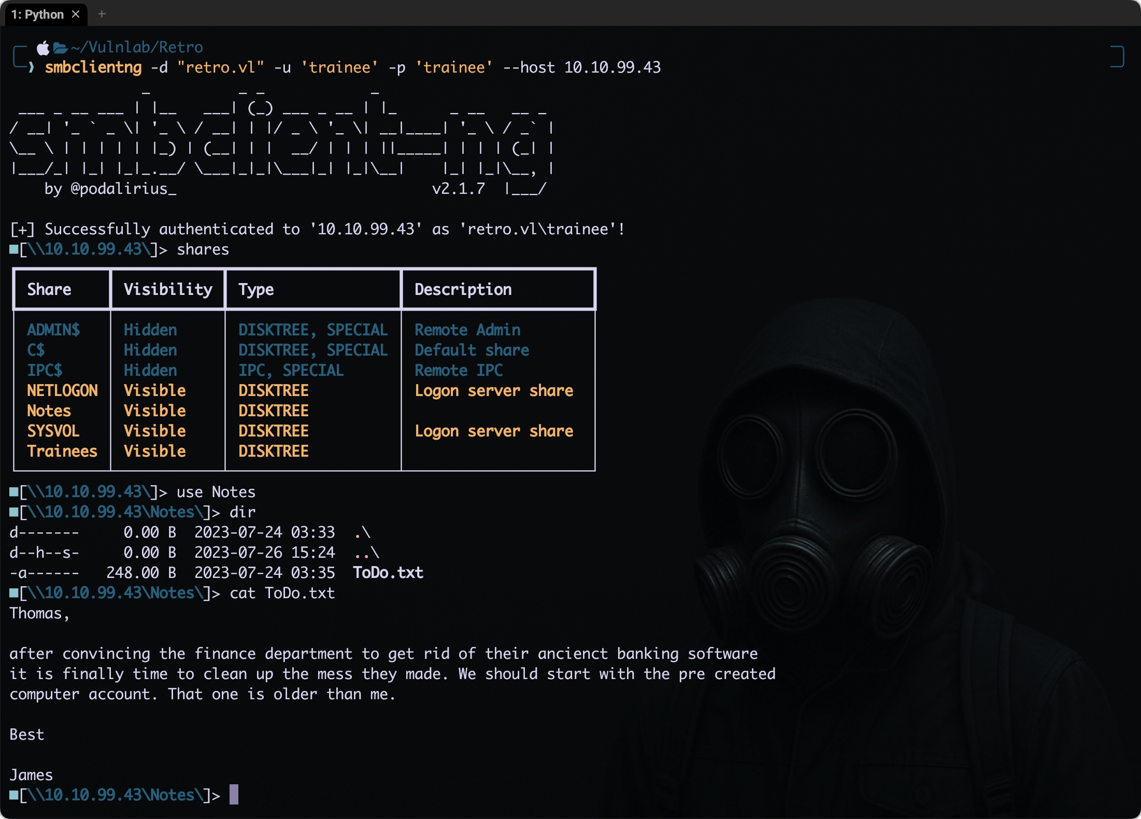Viewport: 1141px width, 819px height.
Task: Click the NETLOGON share name
Action: pos(62,390)
